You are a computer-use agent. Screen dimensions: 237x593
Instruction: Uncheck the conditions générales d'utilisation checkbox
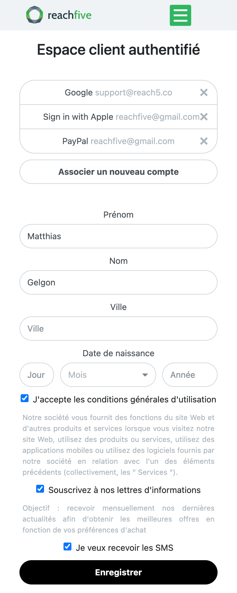(x=25, y=398)
